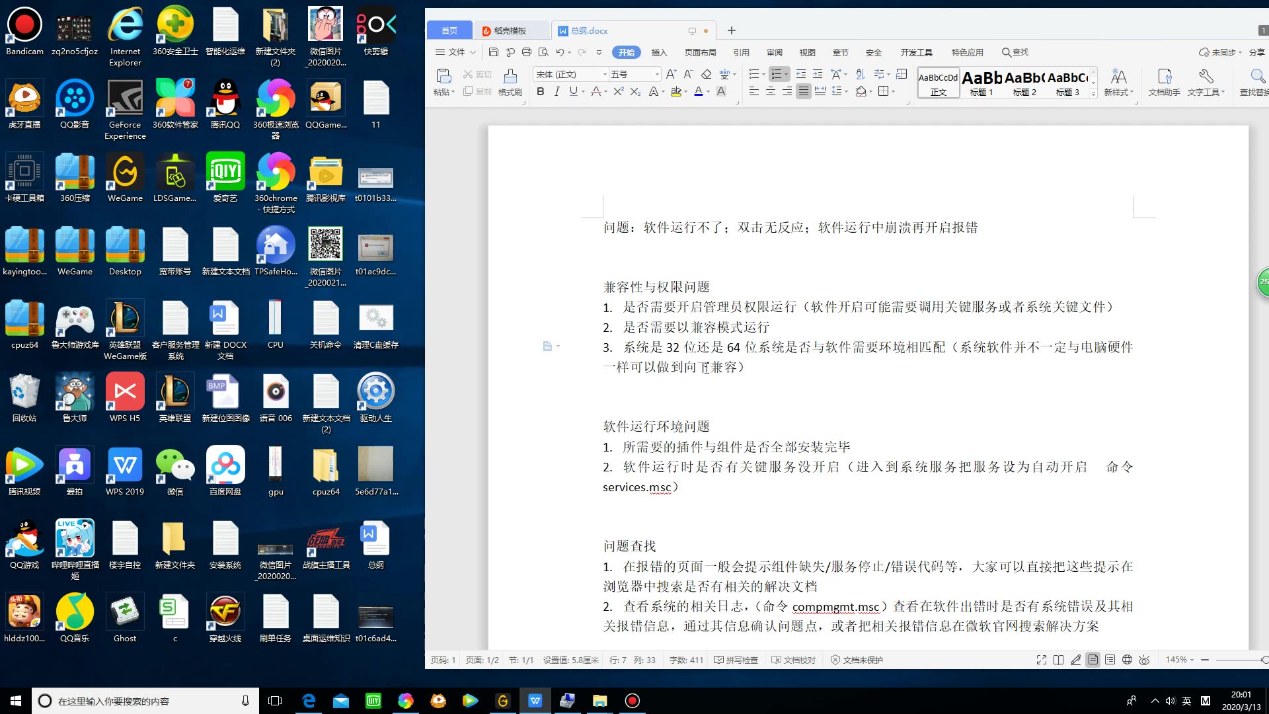Open the 插入 ribbon tab

coord(659,52)
